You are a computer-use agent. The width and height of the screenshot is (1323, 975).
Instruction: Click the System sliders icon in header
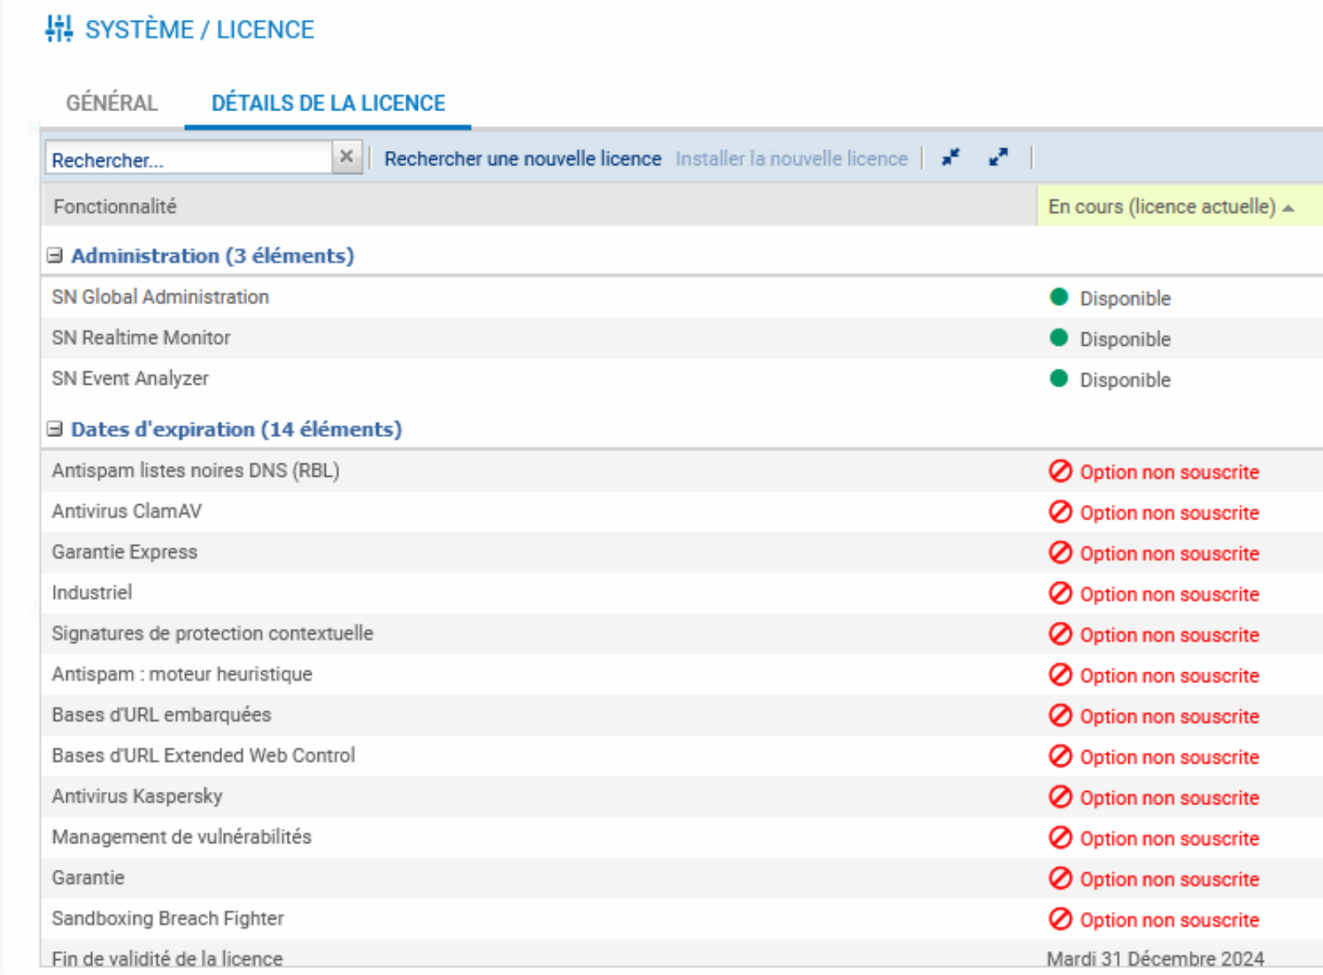click(59, 29)
